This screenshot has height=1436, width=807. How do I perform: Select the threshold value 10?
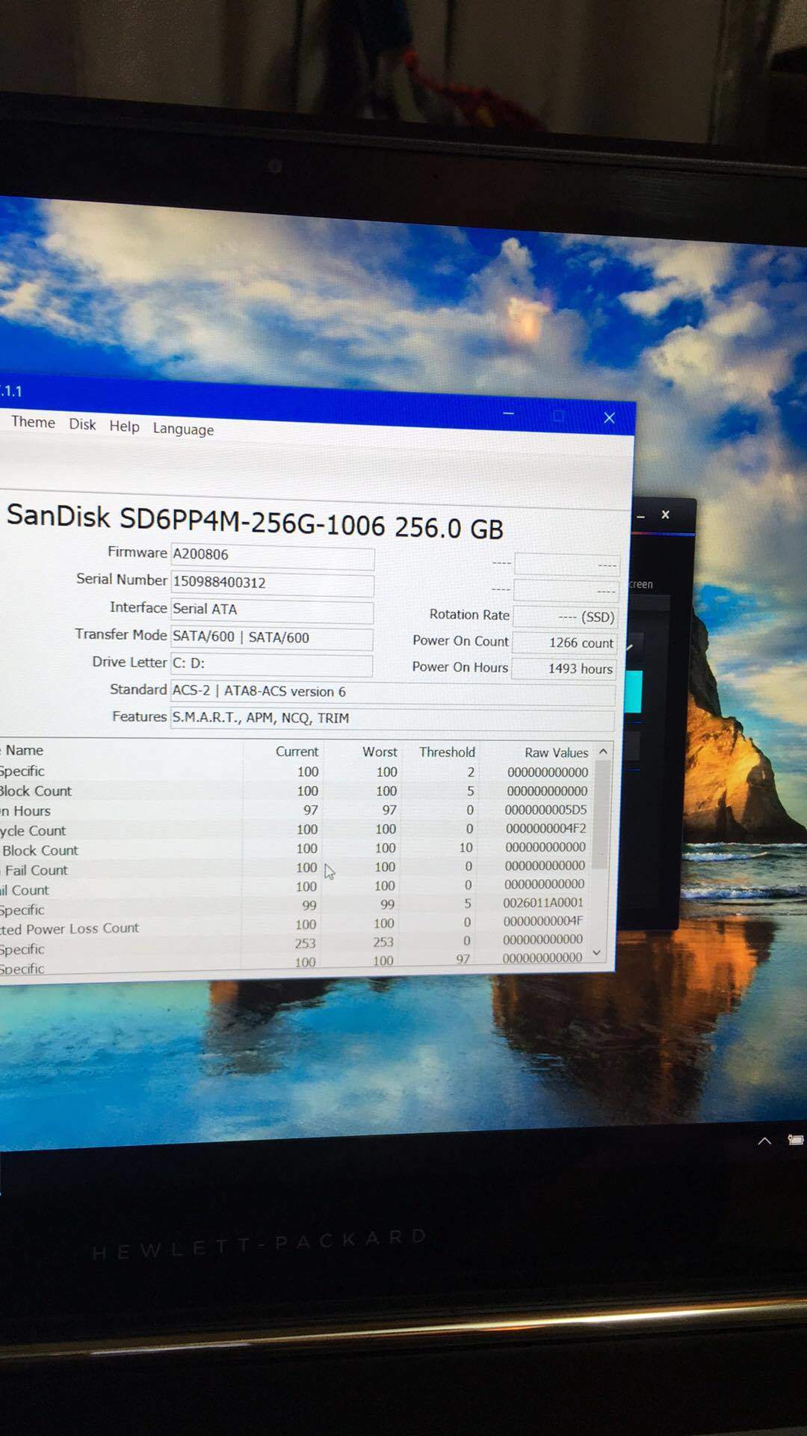click(466, 848)
